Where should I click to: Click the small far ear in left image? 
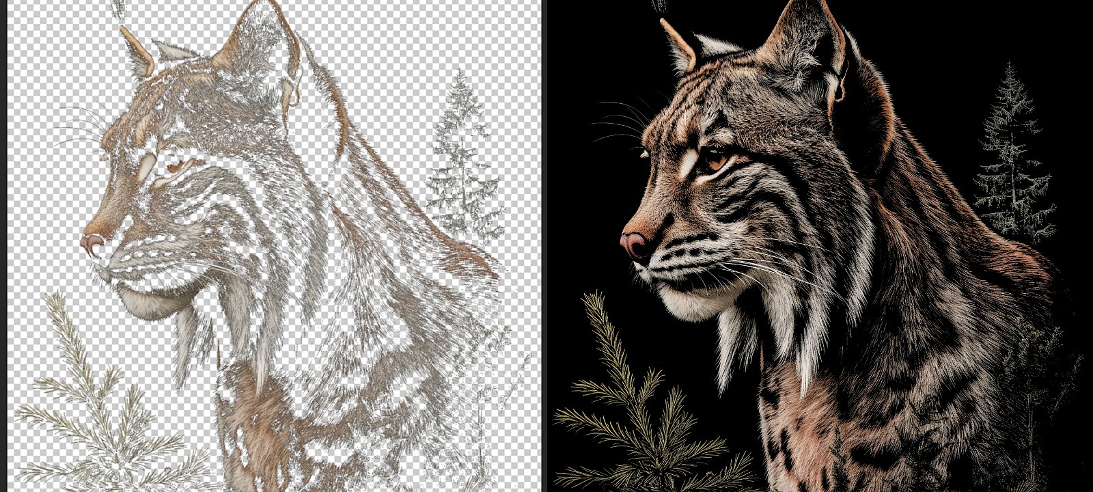pos(137,51)
